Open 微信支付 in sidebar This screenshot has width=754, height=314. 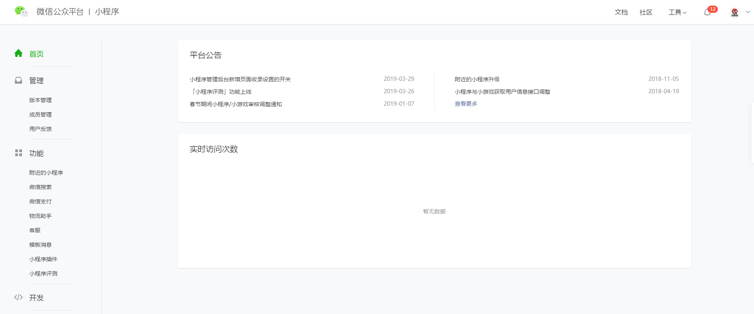coord(41,201)
